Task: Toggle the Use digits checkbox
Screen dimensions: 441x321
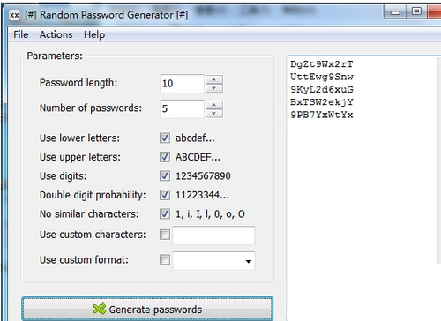Action: 165,175
